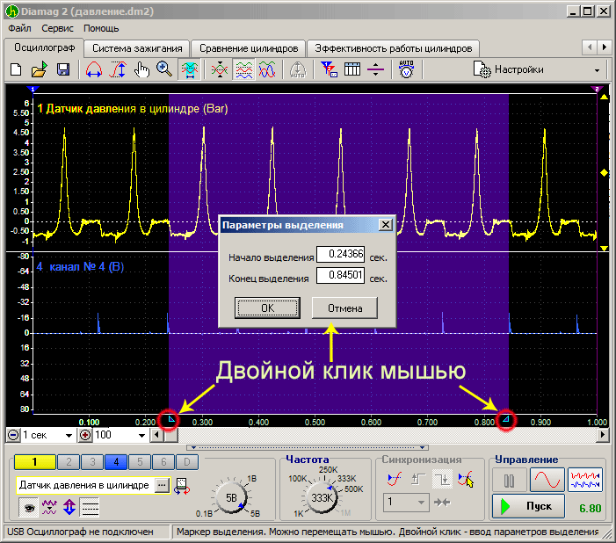Select the Осциллограф tab
This screenshot has width=616, height=543.
[45, 47]
